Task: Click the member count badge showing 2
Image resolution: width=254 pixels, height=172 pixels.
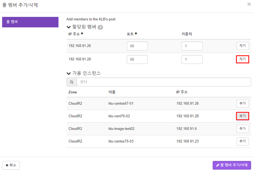Action: [100, 27]
